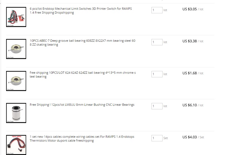Open the endstop limit switches product thumbnail

pos(16,17)
